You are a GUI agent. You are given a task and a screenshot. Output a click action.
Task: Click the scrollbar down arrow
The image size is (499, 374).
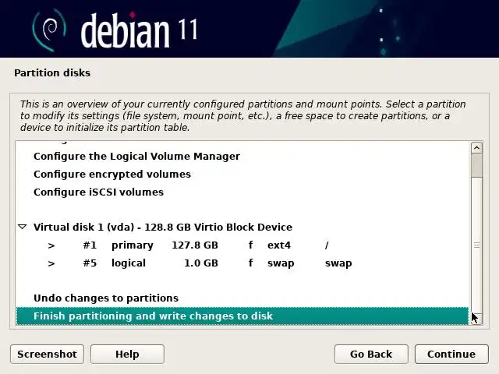[x=476, y=319]
